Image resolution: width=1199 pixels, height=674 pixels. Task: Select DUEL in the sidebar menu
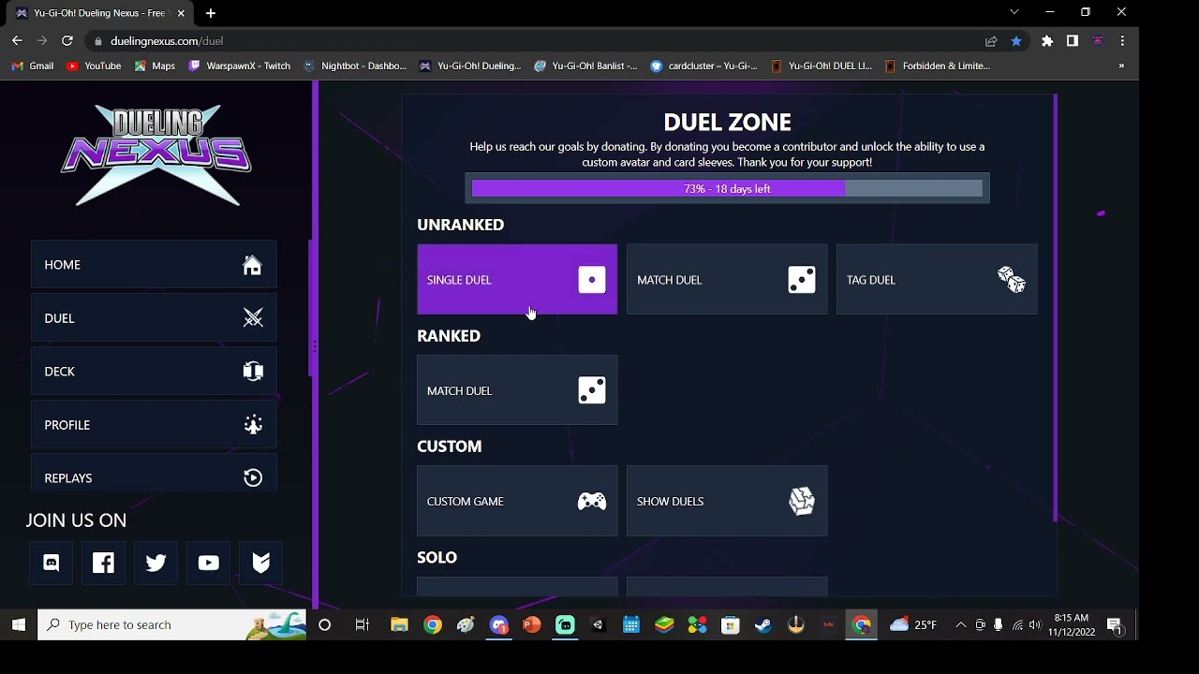(x=154, y=318)
